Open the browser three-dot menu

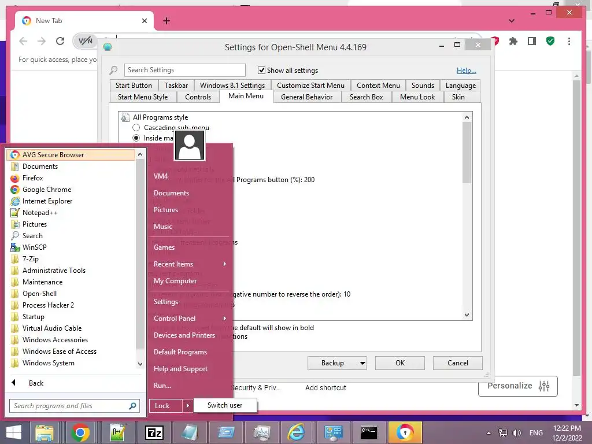pos(569,41)
